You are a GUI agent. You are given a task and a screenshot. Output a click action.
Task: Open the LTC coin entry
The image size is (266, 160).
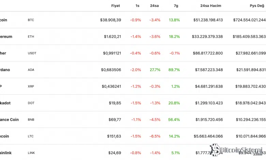pyautogui.click(x=31, y=137)
